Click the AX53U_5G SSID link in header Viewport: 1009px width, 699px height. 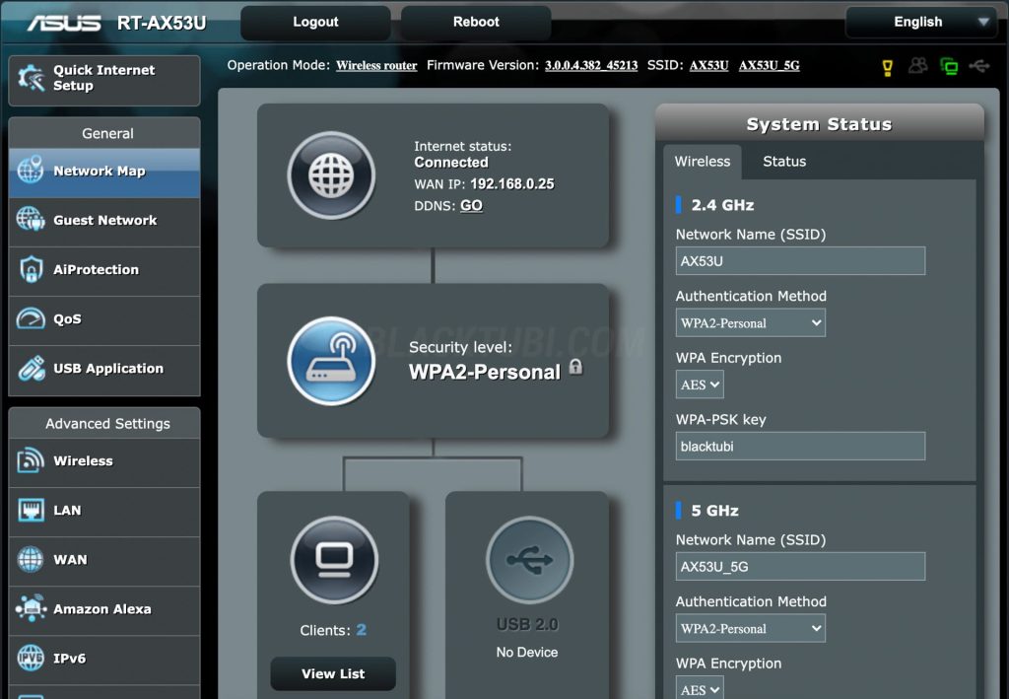769,66
